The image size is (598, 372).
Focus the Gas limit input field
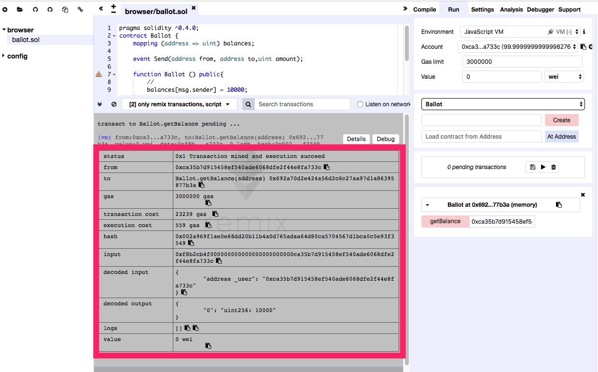(522, 62)
